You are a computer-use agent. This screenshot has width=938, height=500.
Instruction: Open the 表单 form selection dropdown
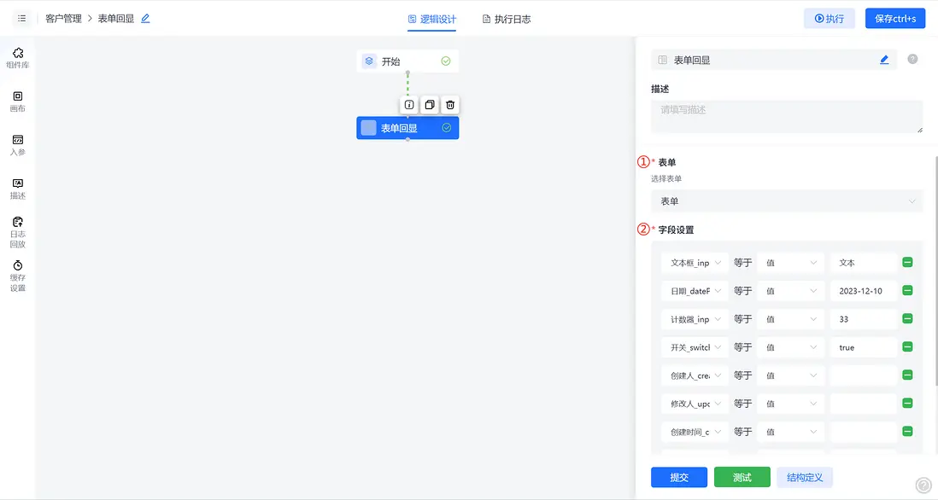point(786,201)
